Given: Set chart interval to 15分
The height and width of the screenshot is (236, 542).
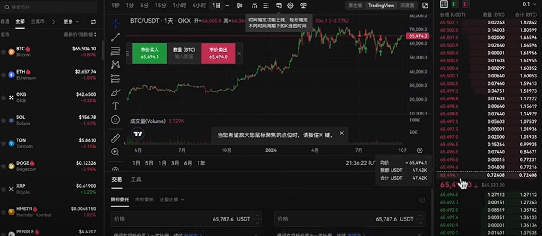Looking at the screenshot, I should (160, 6).
